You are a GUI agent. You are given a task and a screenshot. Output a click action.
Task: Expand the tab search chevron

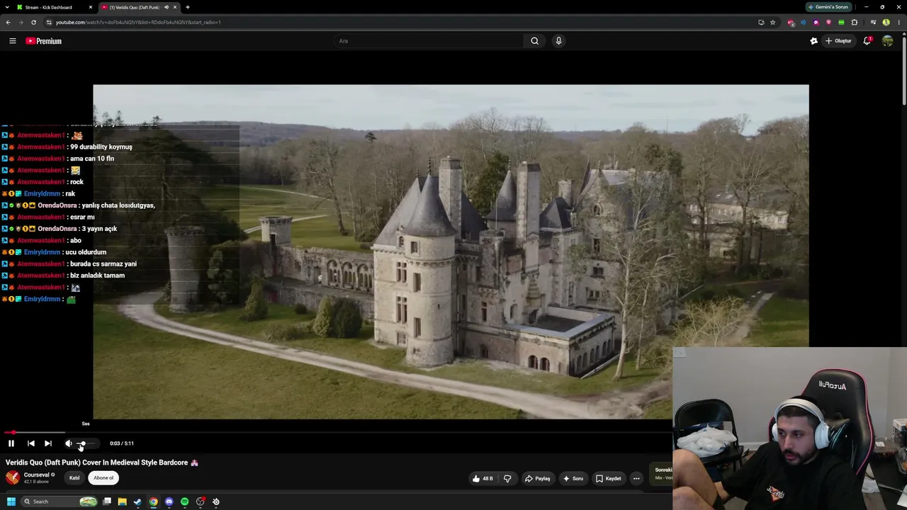tap(8, 7)
